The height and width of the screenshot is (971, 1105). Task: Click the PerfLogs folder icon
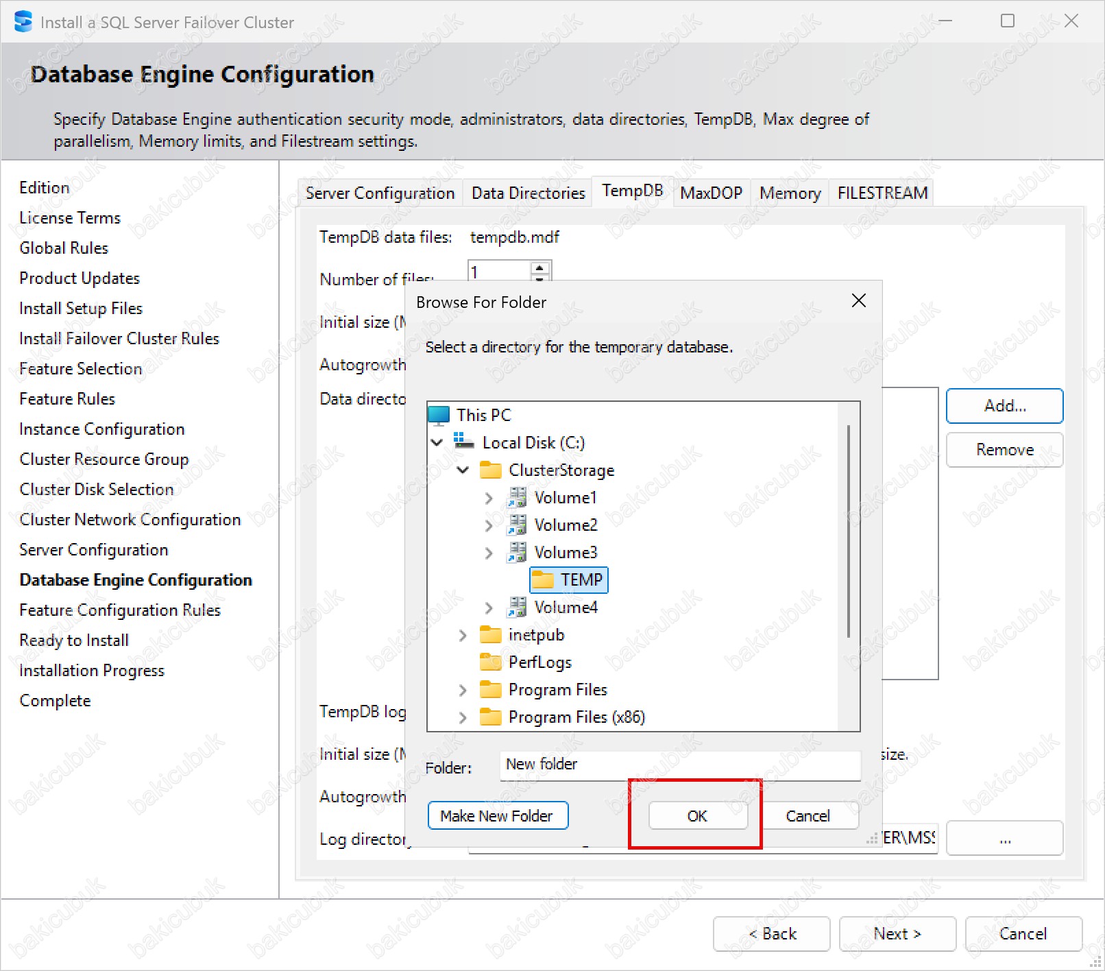pos(490,662)
